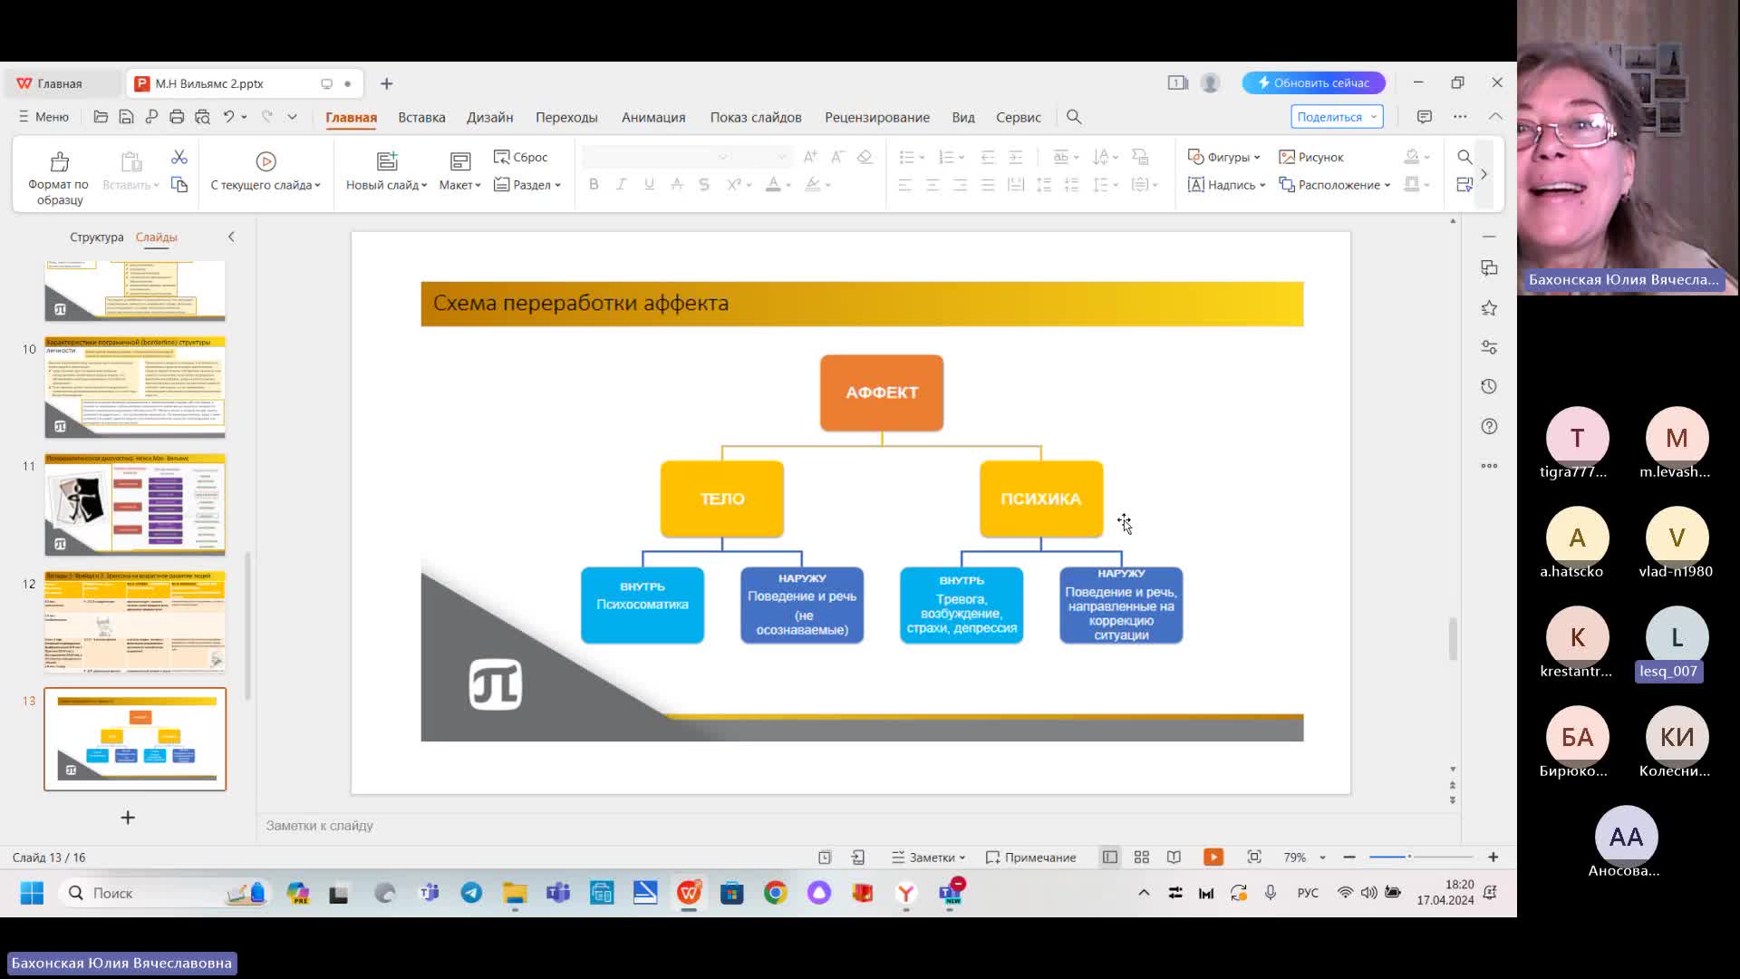
Task: Open the Переходы tab
Action: point(566,117)
